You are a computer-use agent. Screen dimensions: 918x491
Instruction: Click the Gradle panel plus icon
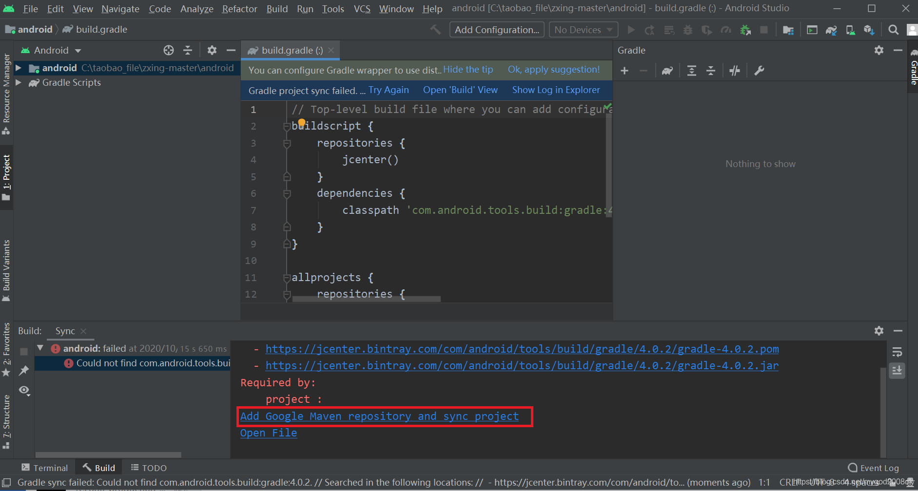(x=625, y=71)
